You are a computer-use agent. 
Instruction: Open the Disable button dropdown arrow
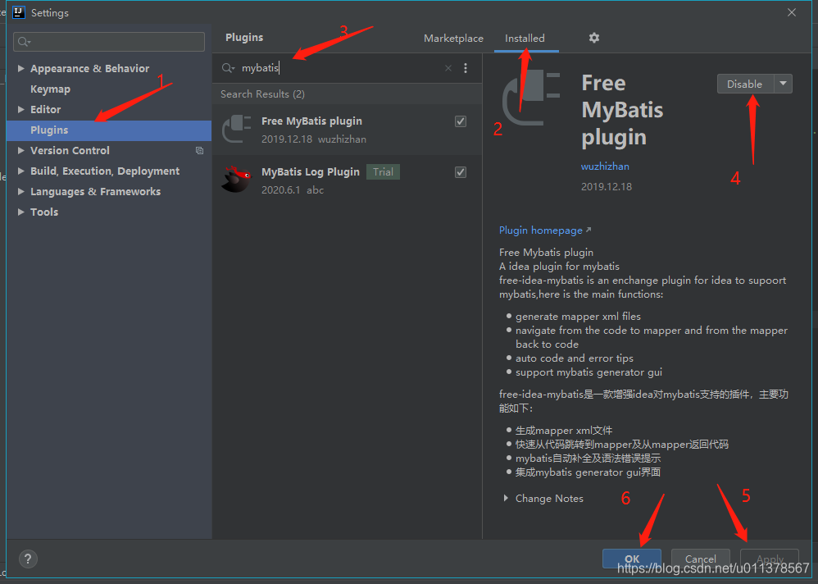pyautogui.click(x=783, y=84)
